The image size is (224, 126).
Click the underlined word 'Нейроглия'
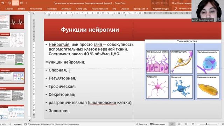click(59, 44)
